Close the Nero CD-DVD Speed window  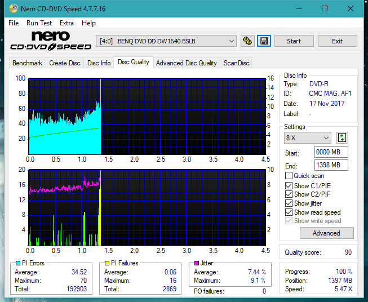[351, 8]
